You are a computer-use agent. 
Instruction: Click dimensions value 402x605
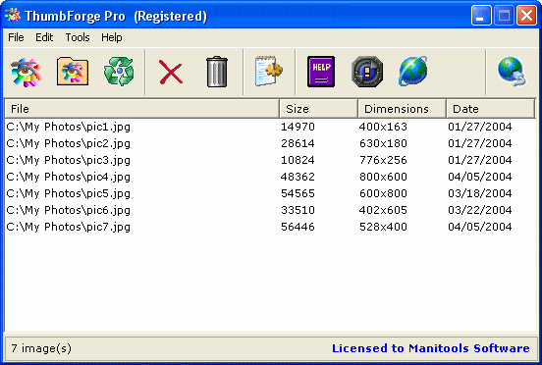tap(383, 210)
